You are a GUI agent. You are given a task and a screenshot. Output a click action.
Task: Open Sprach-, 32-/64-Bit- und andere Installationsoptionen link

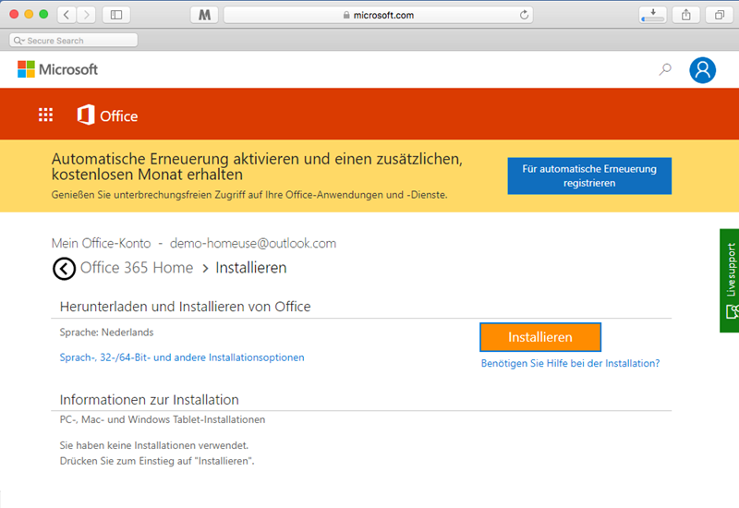tap(182, 357)
